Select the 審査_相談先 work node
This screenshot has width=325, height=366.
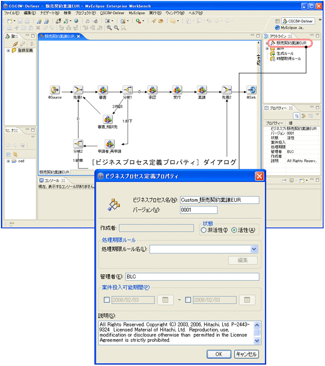[108, 120]
